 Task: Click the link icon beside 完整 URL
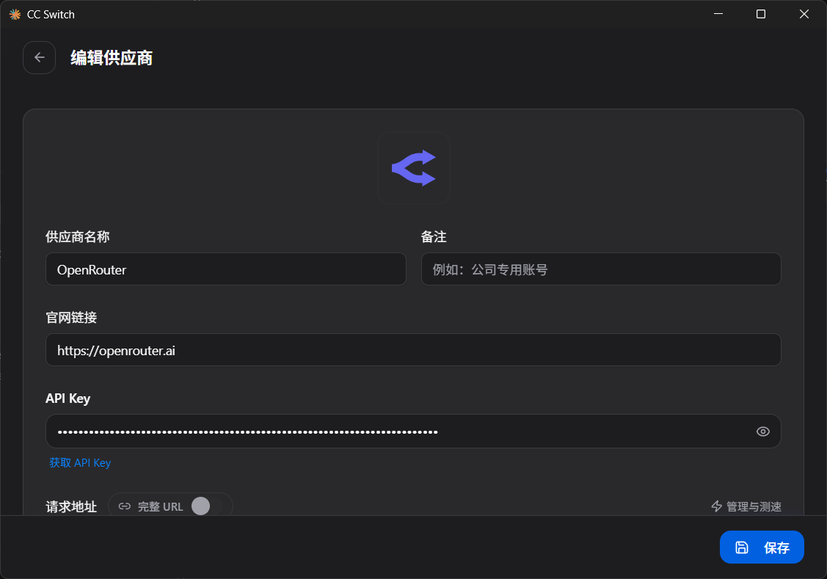coord(125,506)
